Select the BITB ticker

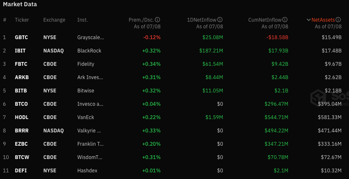(x=21, y=90)
